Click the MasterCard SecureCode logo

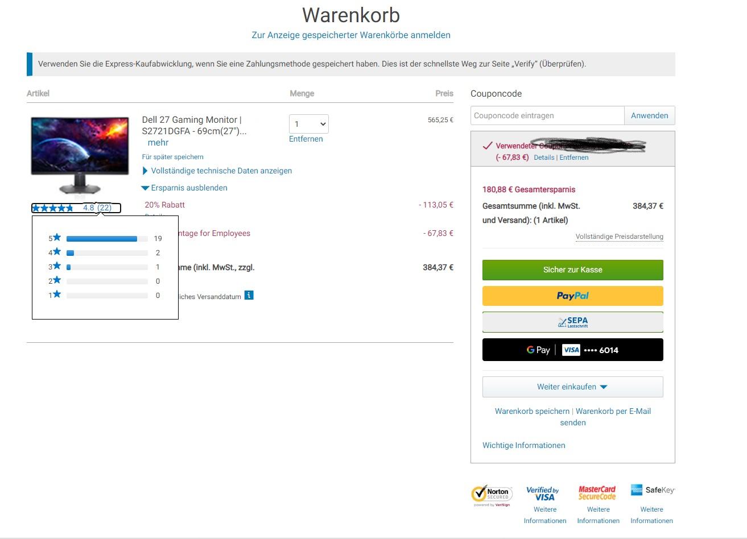pos(597,492)
